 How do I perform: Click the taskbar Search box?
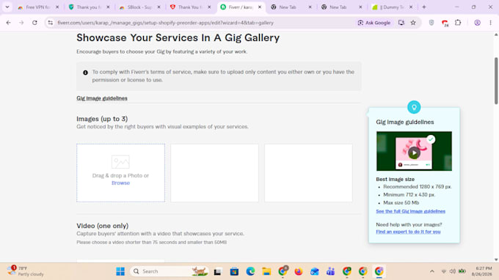(x=170, y=271)
